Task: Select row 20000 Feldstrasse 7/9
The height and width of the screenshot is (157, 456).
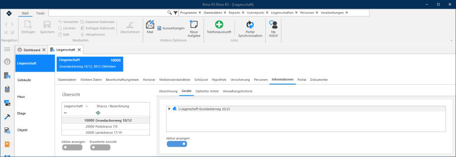Action: tap(106, 127)
